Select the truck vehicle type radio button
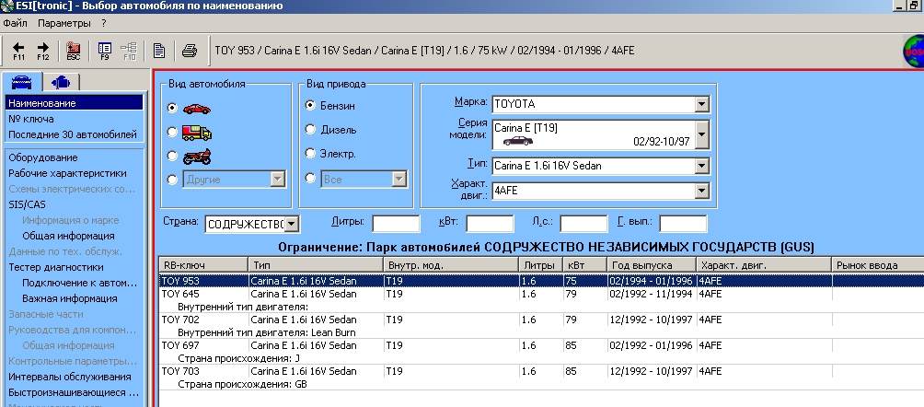Image resolution: width=924 pixels, height=407 pixels. (172, 131)
